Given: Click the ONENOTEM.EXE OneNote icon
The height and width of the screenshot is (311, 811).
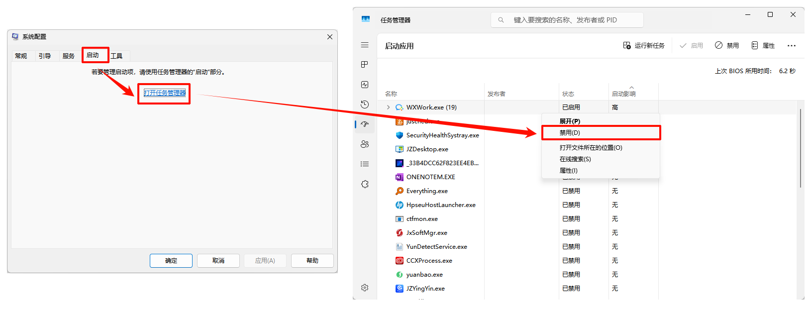Looking at the screenshot, I should [399, 177].
